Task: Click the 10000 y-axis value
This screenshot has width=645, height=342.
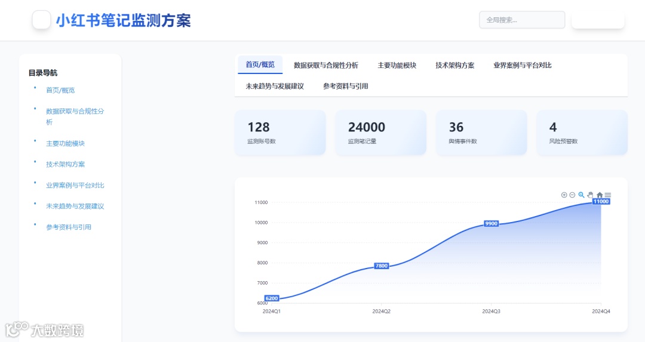Action: point(261,223)
